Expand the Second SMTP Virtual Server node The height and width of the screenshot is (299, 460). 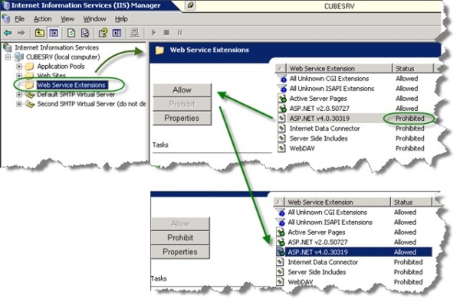pos(19,104)
